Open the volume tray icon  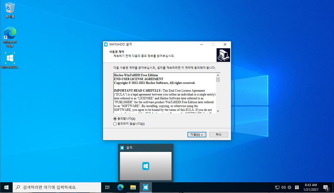point(284,187)
